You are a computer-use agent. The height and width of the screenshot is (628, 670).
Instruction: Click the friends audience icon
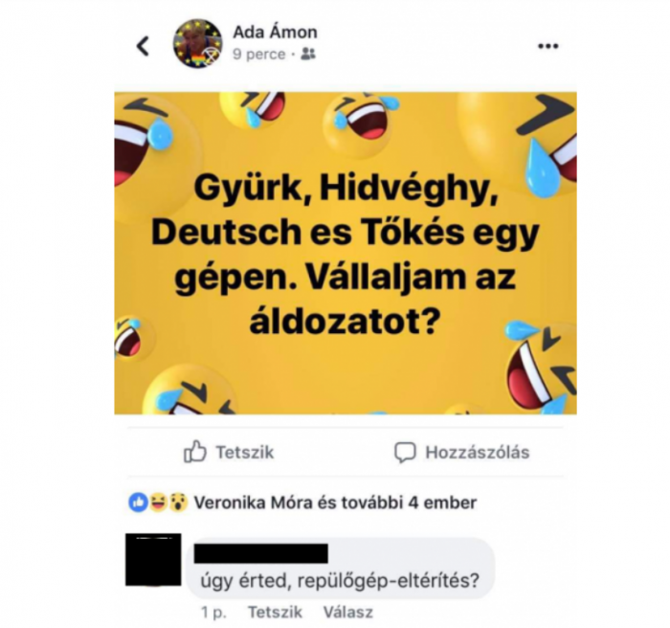click(x=308, y=54)
